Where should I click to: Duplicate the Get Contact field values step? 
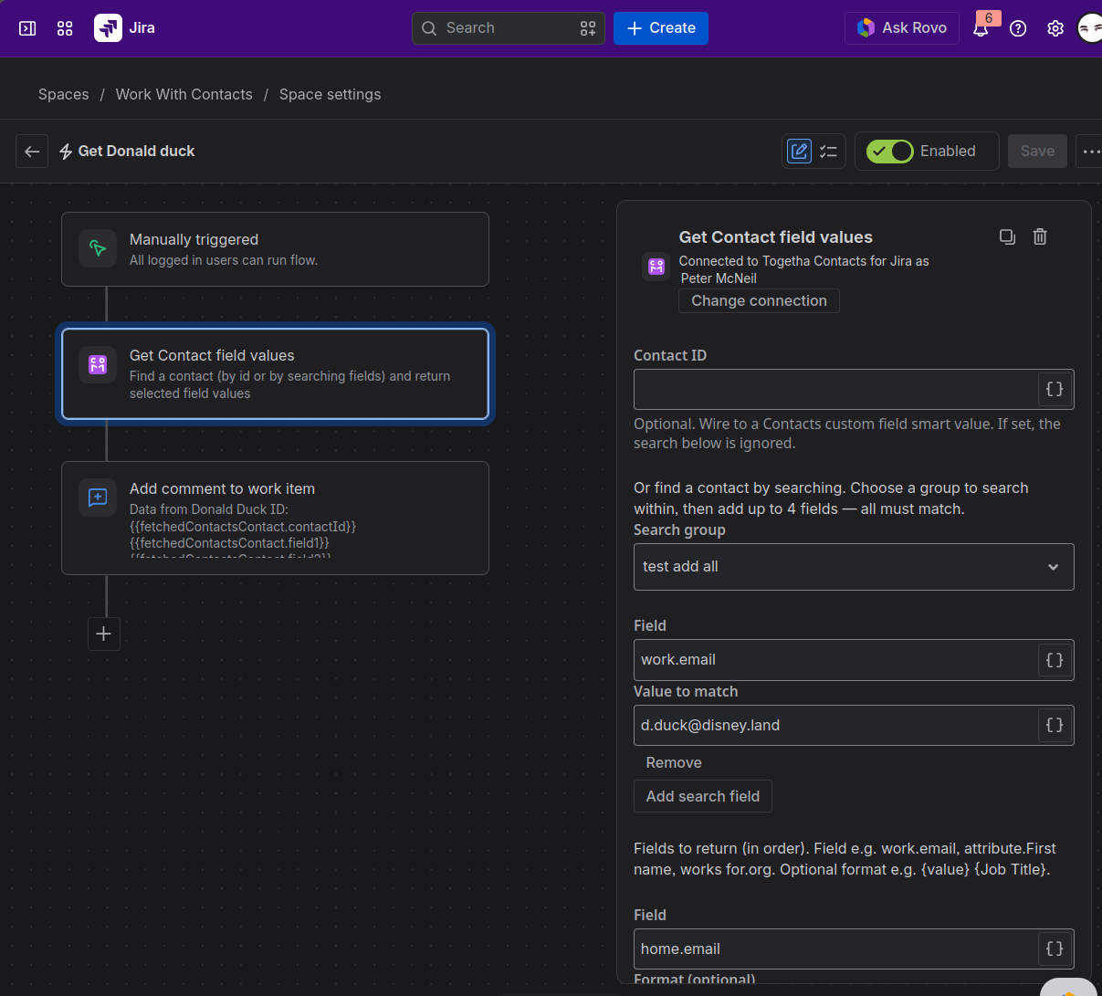[1007, 237]
